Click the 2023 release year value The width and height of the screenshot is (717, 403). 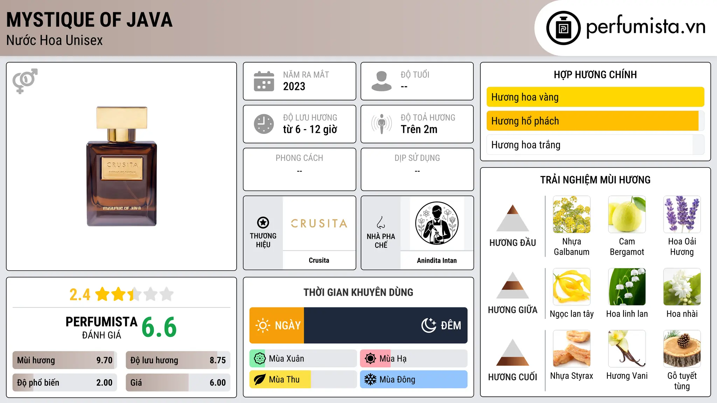tap(294, 86)
